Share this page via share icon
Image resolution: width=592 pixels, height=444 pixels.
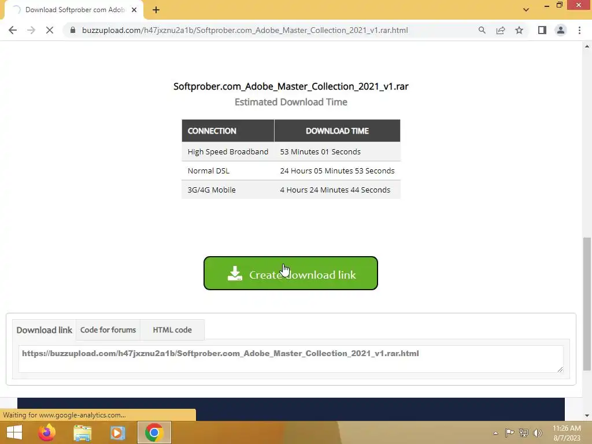[501, 30]
